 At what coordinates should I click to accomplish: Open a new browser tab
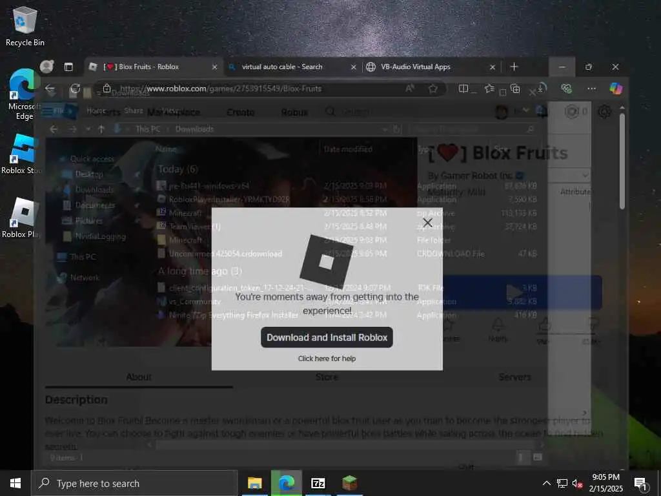tap(514, 67)
